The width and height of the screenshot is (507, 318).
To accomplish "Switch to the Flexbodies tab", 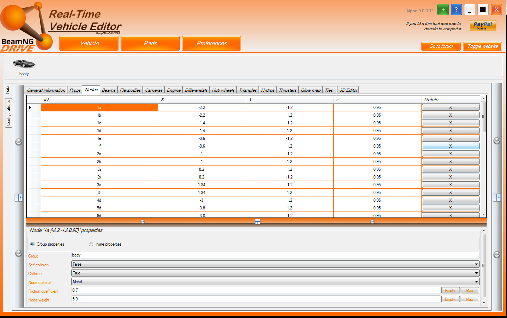I will (x=130, y=90).
